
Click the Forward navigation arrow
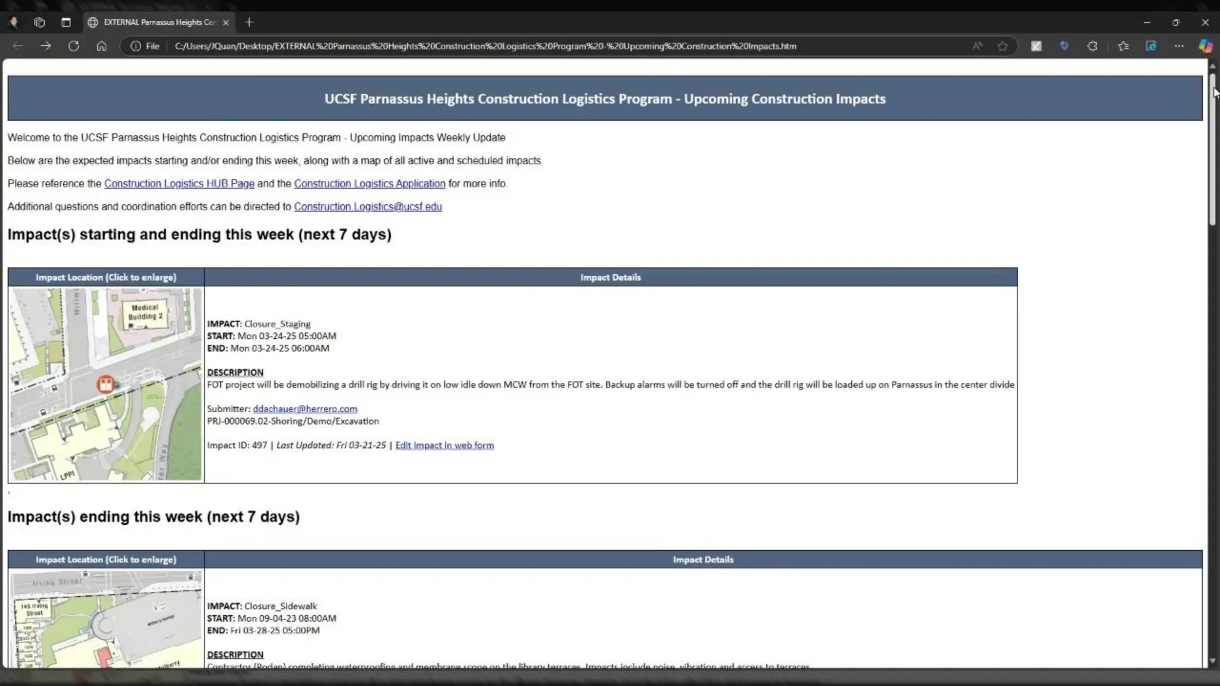tap(46, 46)
